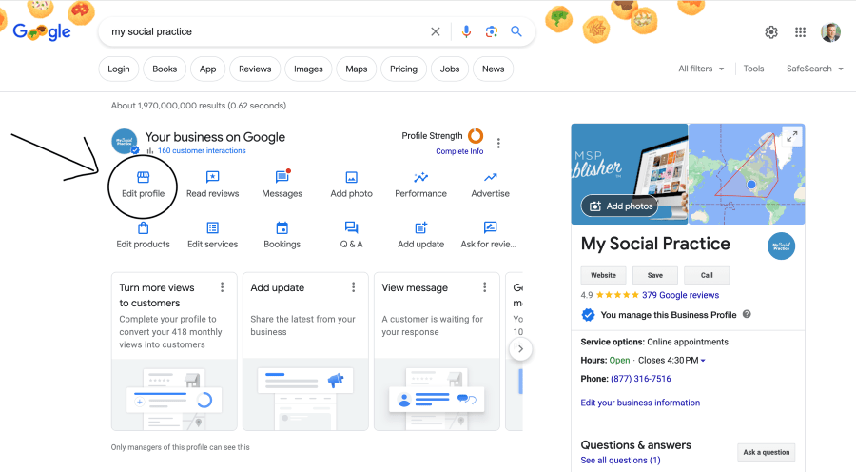Click the Profile Strength orange ring
856x472 pixels.
pyautogui.click(x=476, y=135)
